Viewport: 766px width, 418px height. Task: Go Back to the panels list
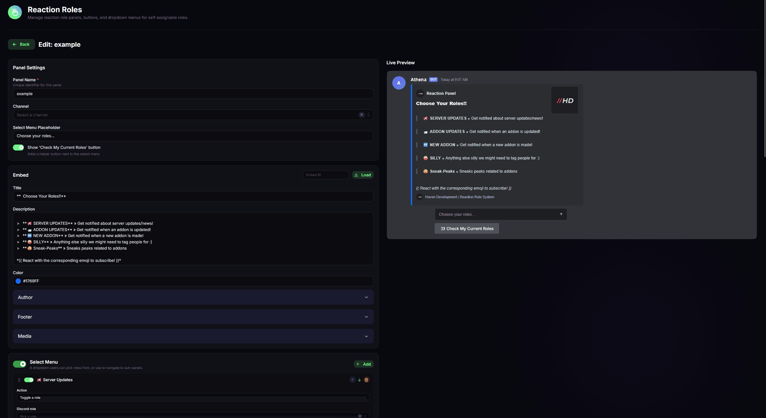pyautogui.click(x=21, y=44)
